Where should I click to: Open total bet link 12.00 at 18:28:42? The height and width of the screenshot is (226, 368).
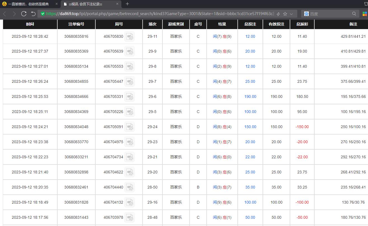(x=250, y=36)
